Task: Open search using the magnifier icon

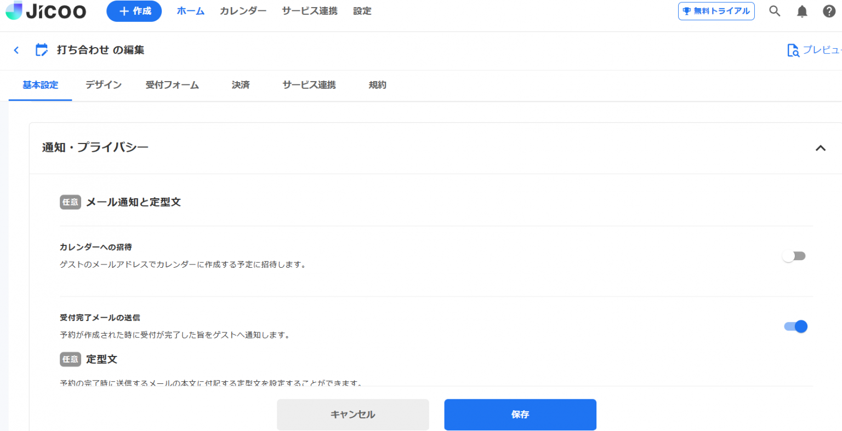Action: pyautogui.click(x=775, y=11)
